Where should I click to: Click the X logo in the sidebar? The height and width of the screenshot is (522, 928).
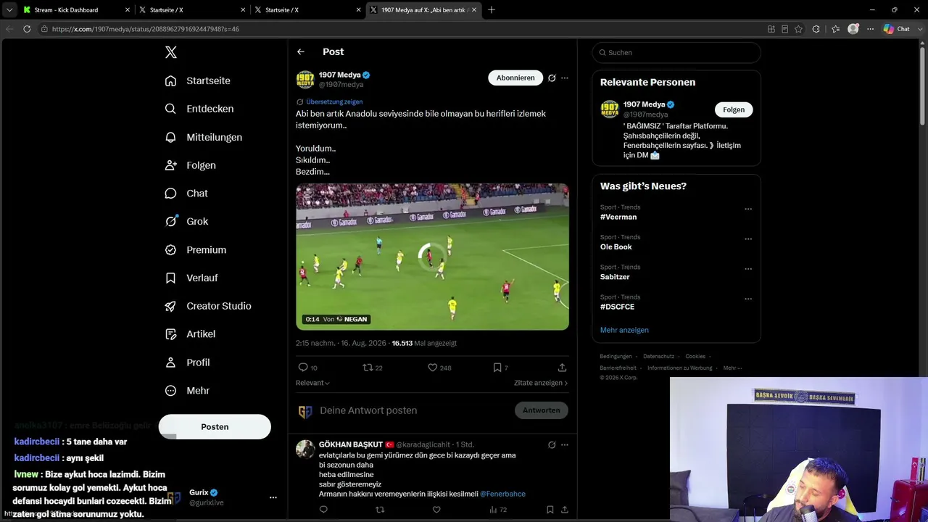[x=170, y=52]
